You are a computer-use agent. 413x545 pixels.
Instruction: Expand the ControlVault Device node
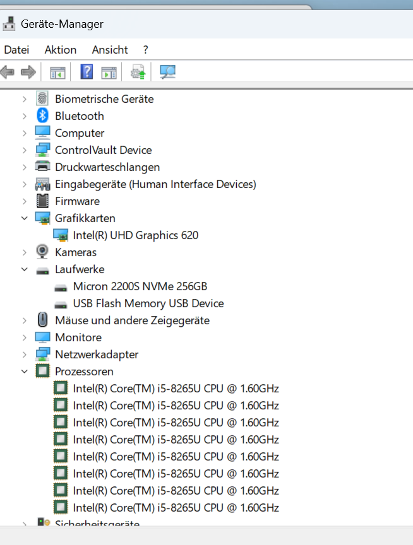tap(25, 150)
